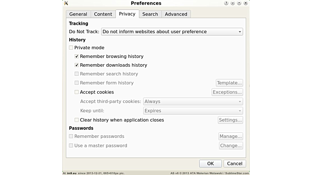Uncheck Remember downloads history

click(x=77, y=65)
